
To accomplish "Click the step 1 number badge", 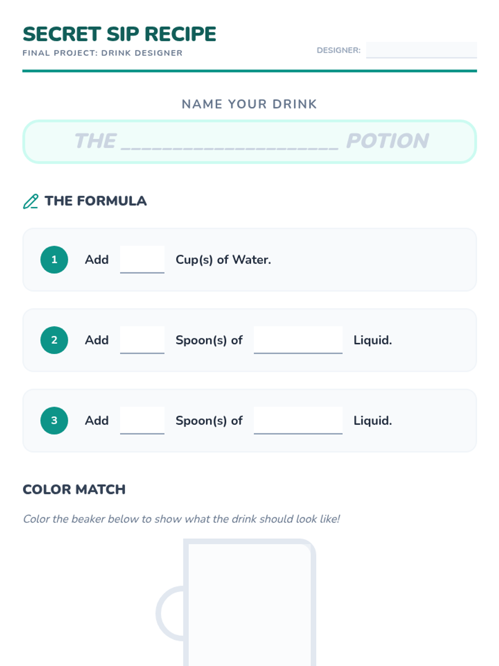I will (x=54, y=260).
